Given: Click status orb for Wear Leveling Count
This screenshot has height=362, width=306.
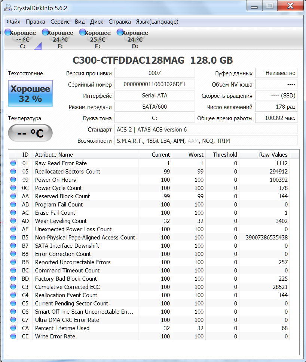Looking at the screenshot, I should 13,221.
